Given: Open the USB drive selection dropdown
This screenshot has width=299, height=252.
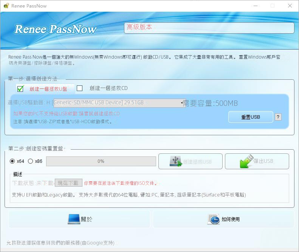Looking at the screenshot, I should click(120, 103).
